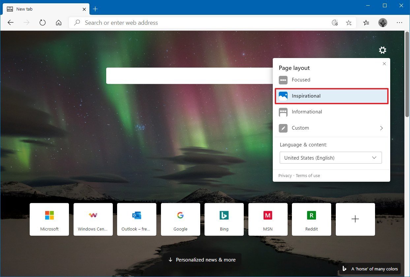This screenshot has width=410, height=277.
Task: Open page settings gear icon
Action: tap(382, 50)
